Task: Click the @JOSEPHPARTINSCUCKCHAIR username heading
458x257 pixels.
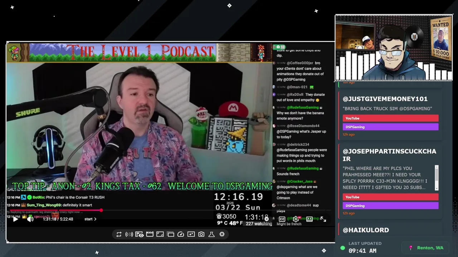Action: (x=389, y=155)
